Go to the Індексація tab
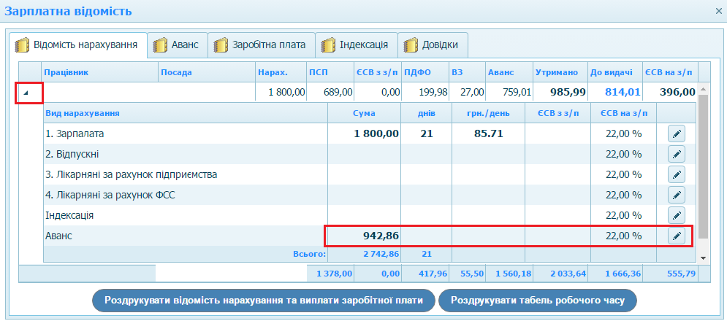 pos(356,44)
